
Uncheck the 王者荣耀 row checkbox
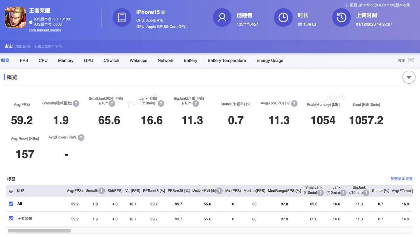tap(11, 219)
